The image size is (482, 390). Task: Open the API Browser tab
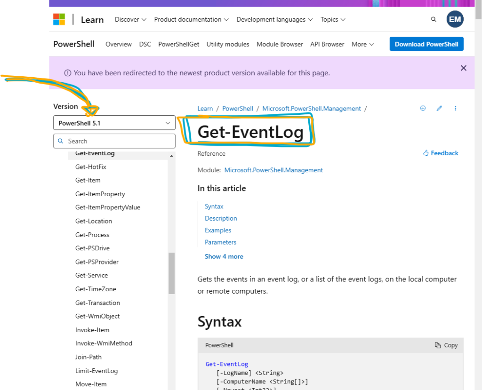pos(327,44)
